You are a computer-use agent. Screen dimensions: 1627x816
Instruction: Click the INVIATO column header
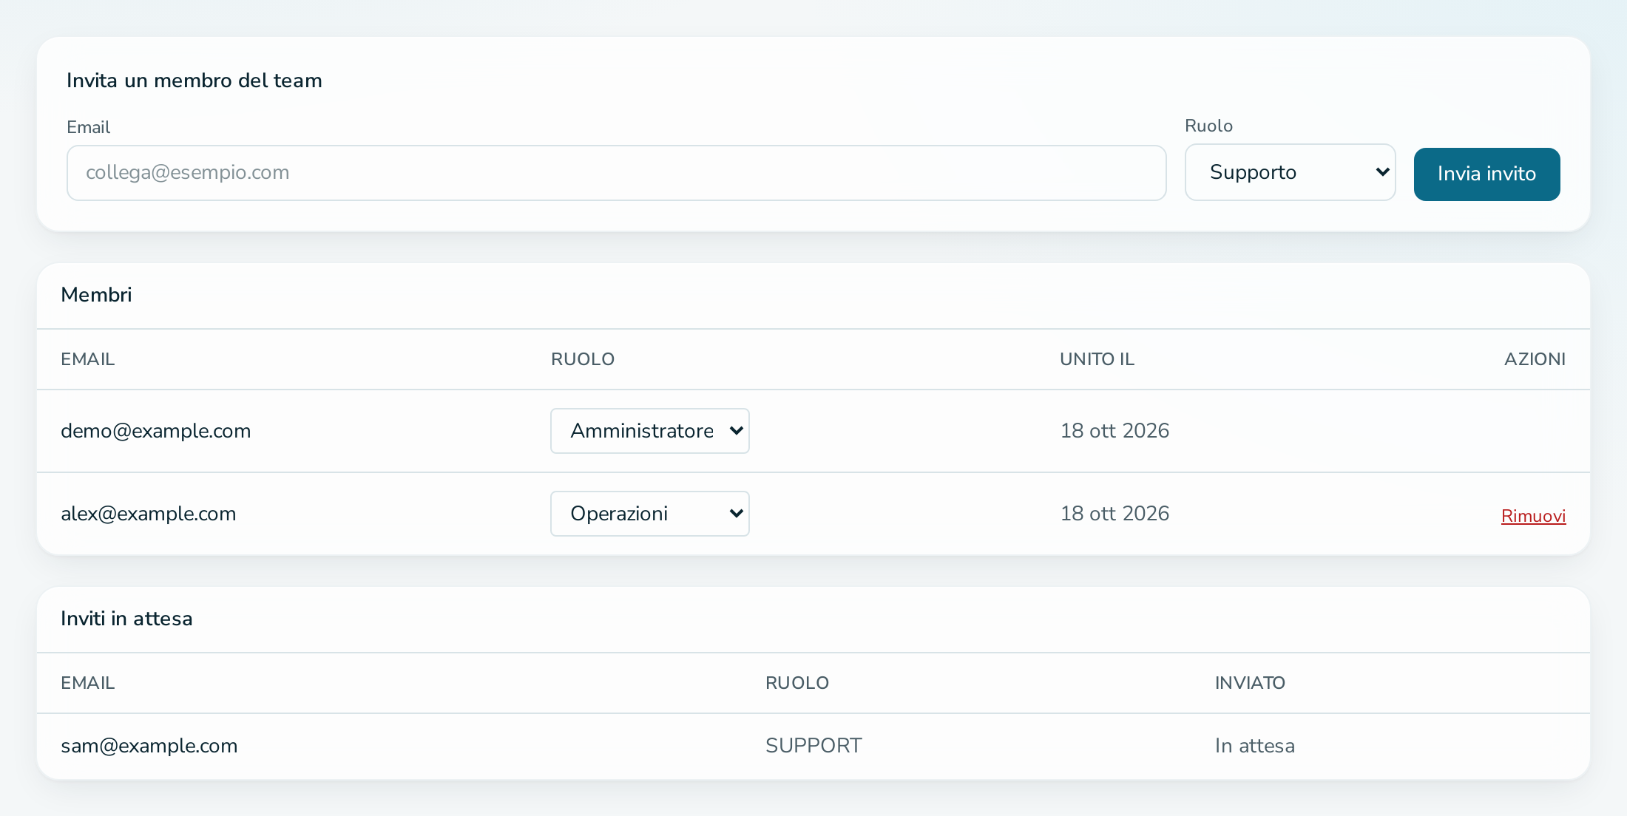click(1250, 683)
